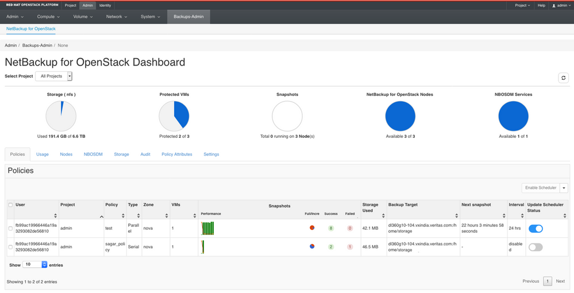574x293 pixels.
Task: Open the Select Project dropdown
Action: [x=54, y=76]
